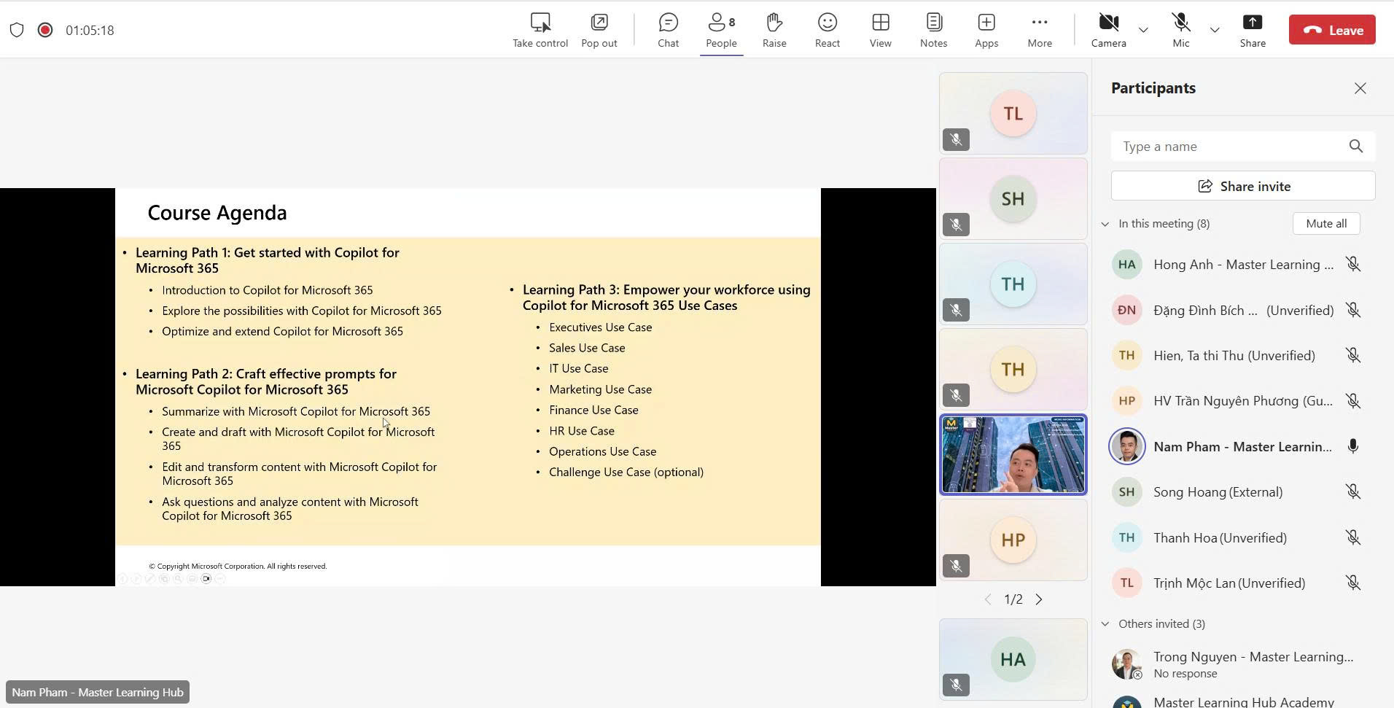Click the Share screen button

tap(1253, 30)
